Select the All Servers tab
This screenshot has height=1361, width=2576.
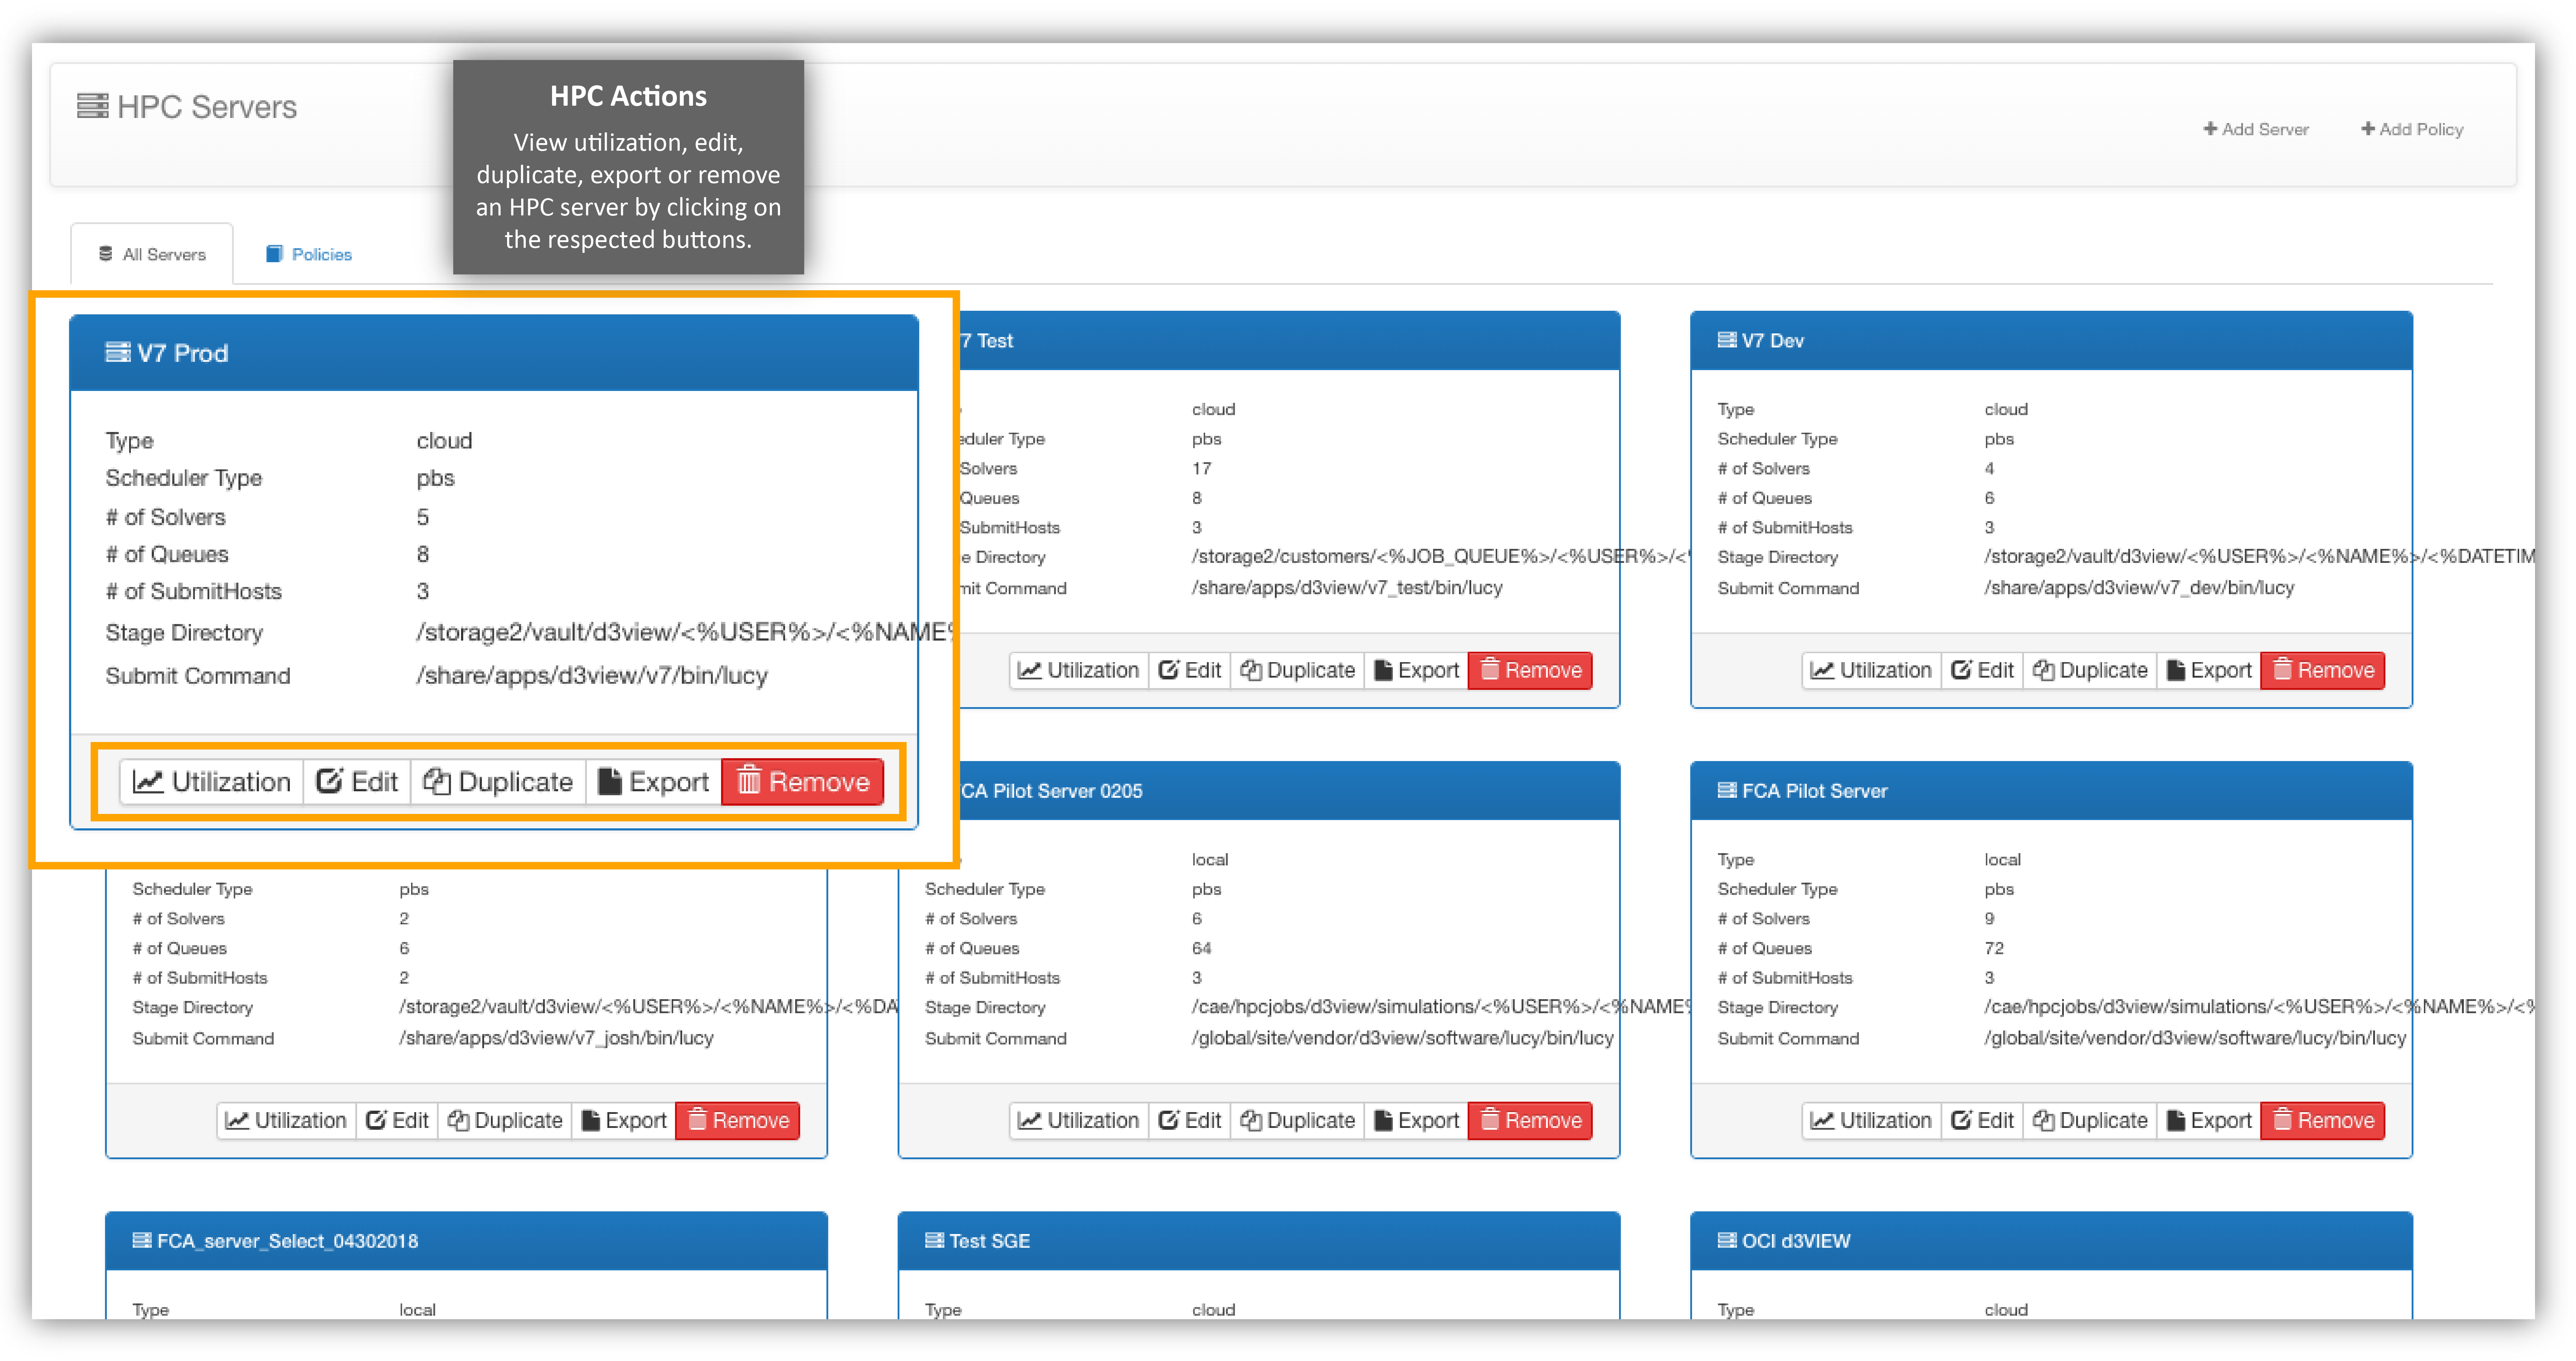152,254
